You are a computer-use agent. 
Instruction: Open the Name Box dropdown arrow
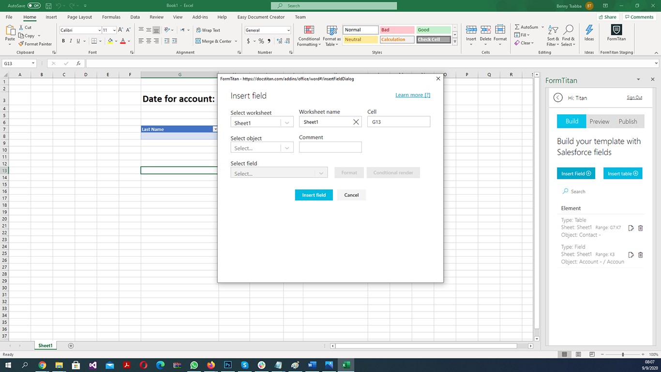(x=33, y=63)
